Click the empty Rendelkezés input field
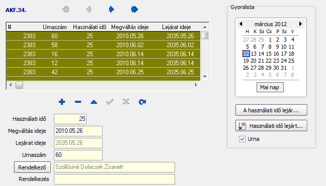The image size is (326, 186). [114, 179]
